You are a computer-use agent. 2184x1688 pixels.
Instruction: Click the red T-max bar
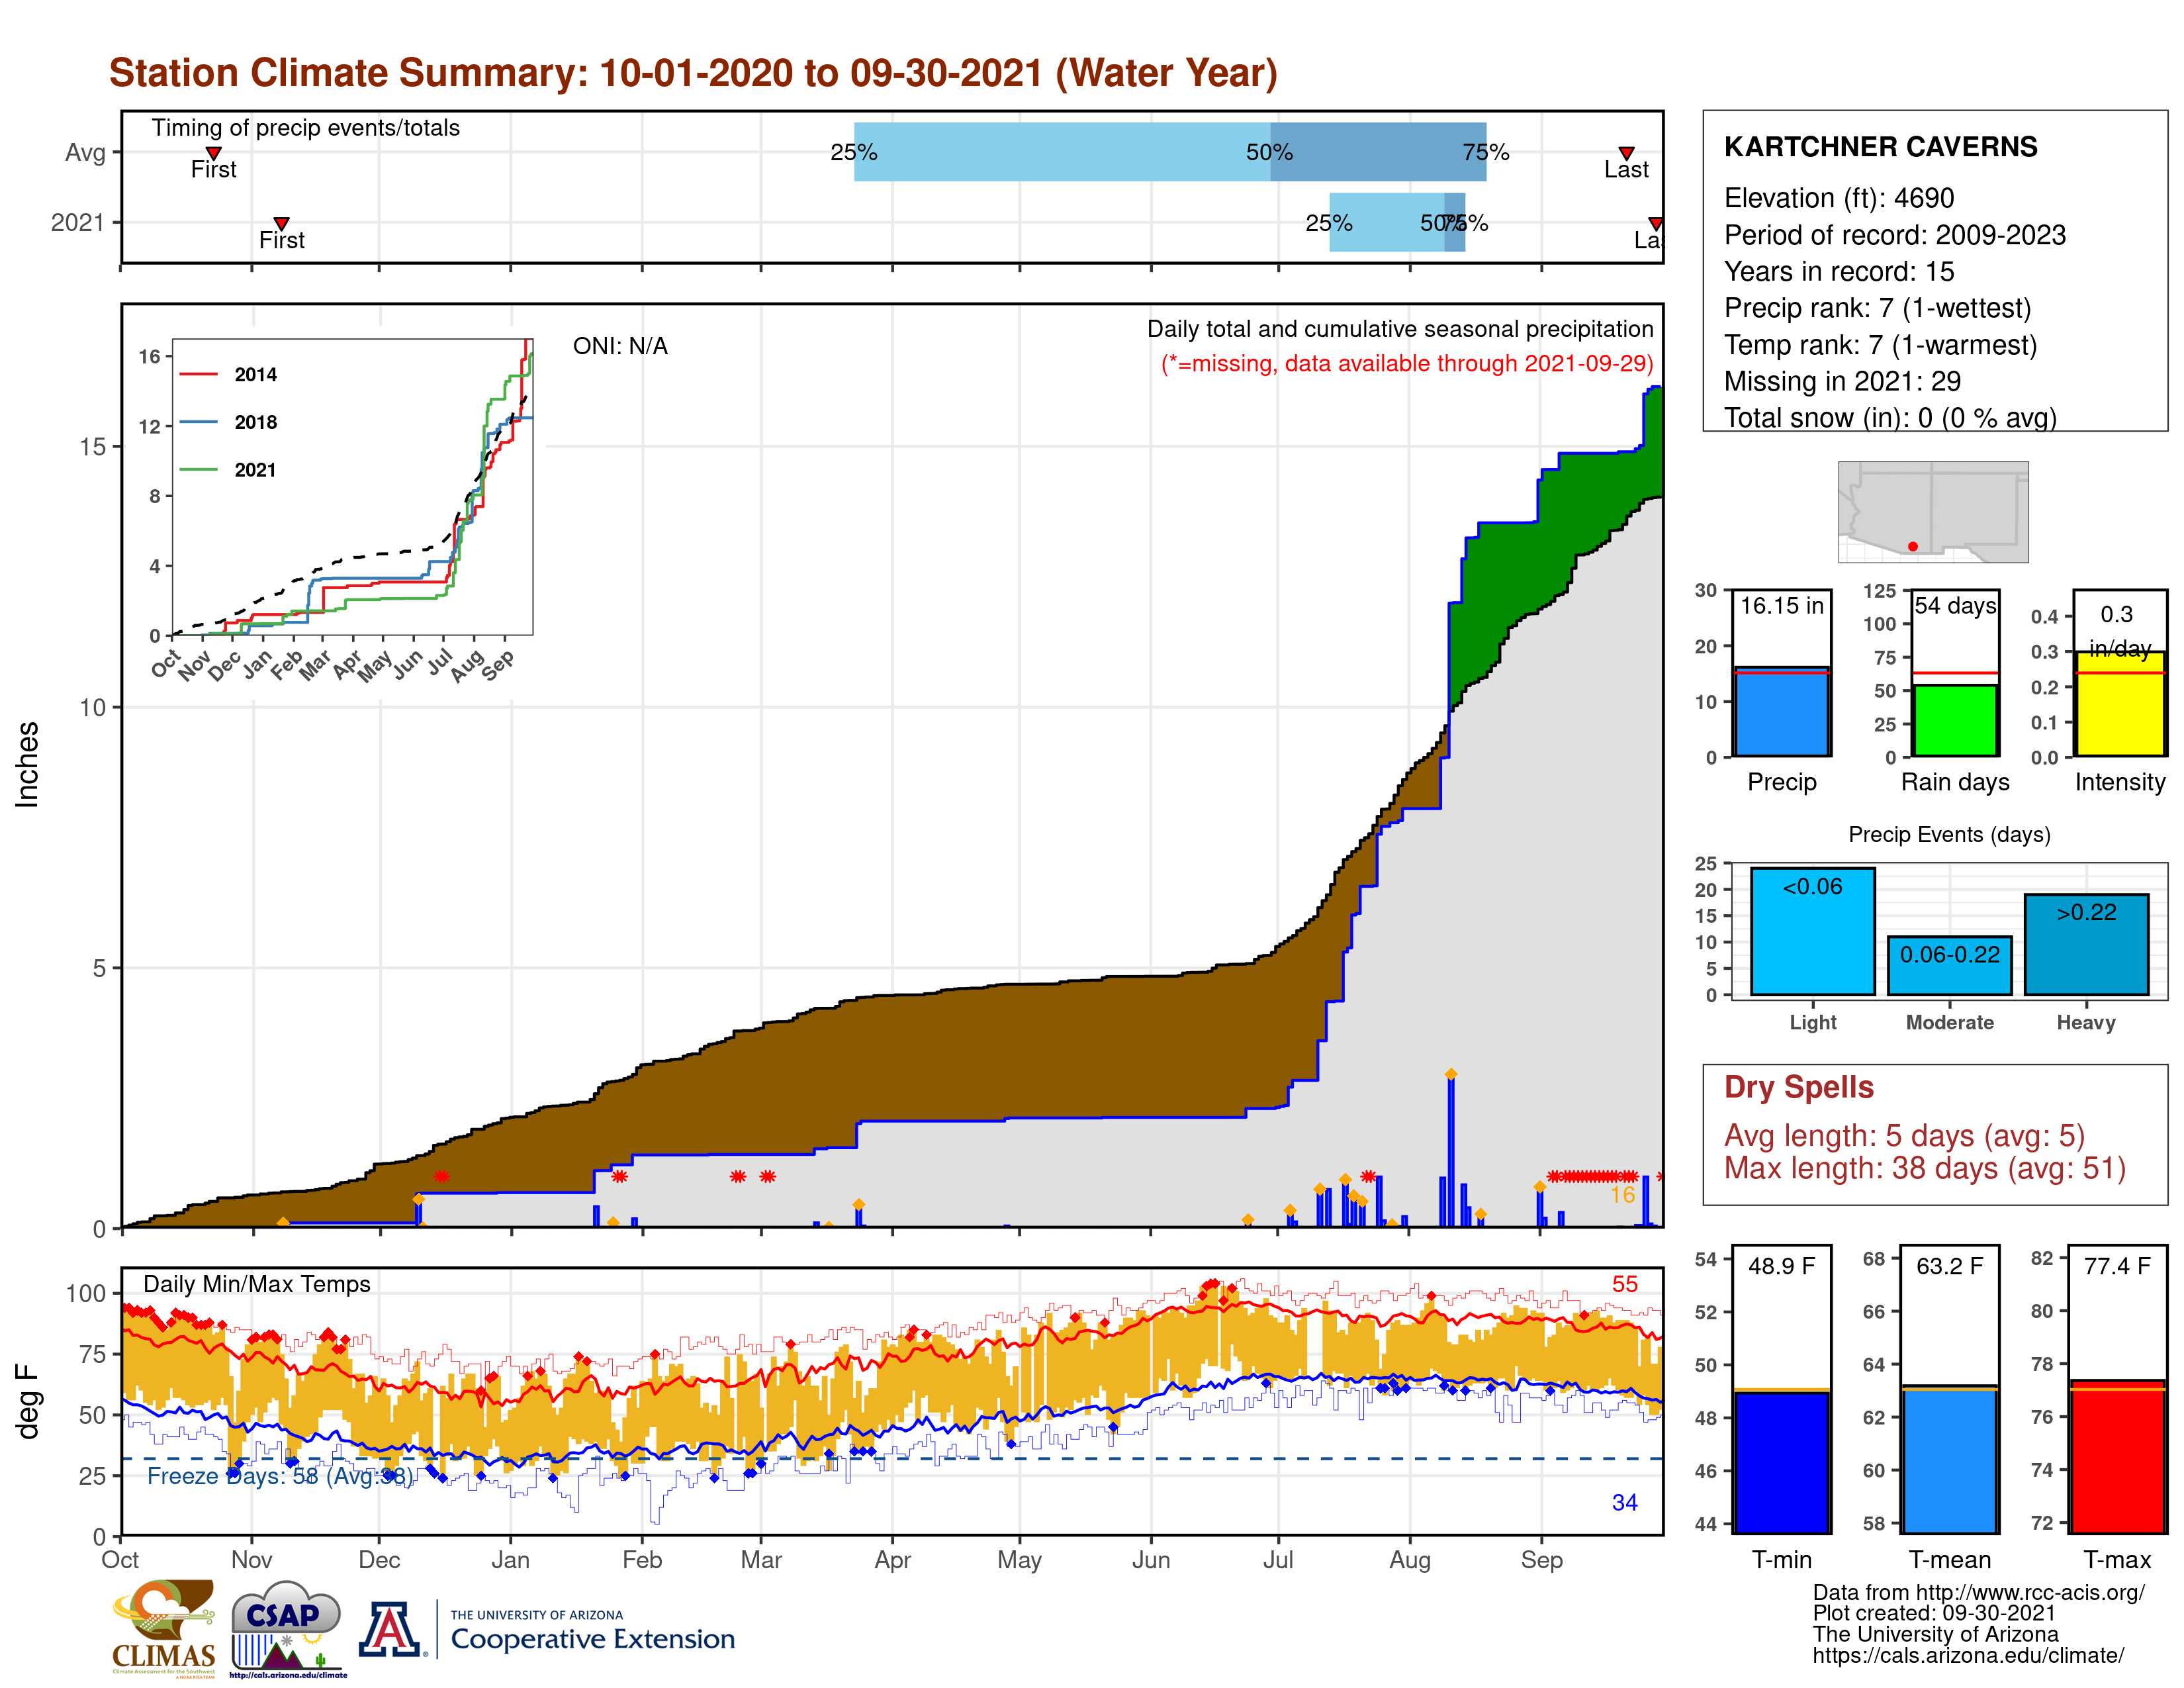point(2117,1457)
